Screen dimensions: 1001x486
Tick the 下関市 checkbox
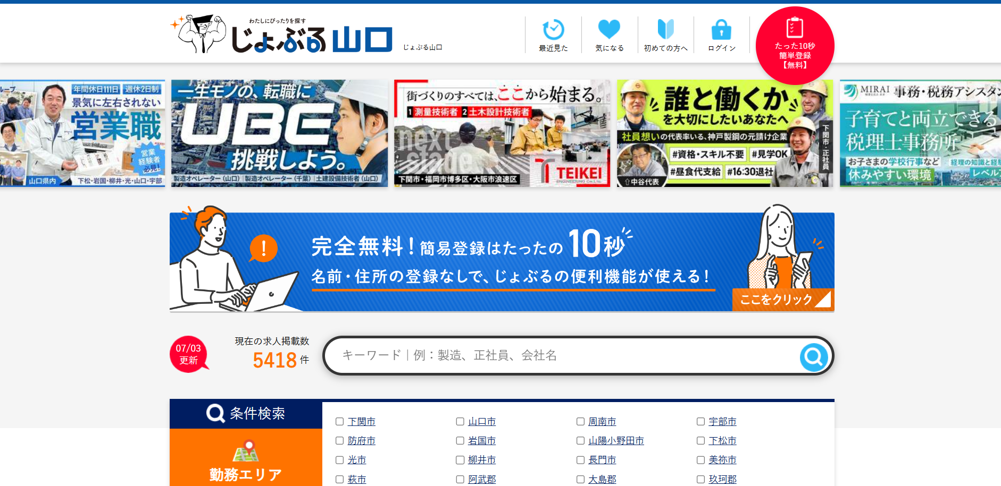[339, 422]
